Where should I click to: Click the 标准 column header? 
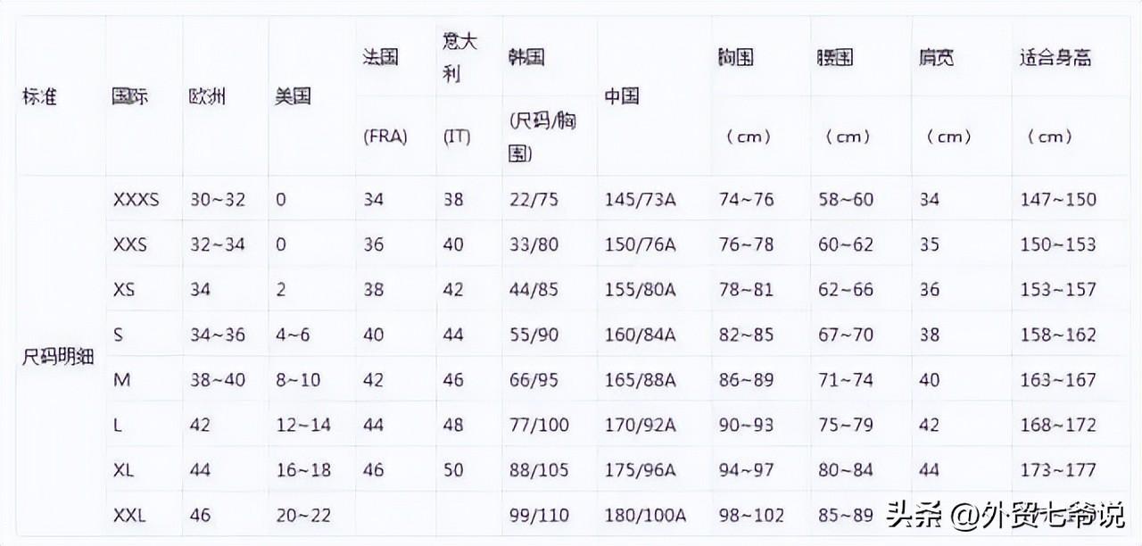[39, 97]
